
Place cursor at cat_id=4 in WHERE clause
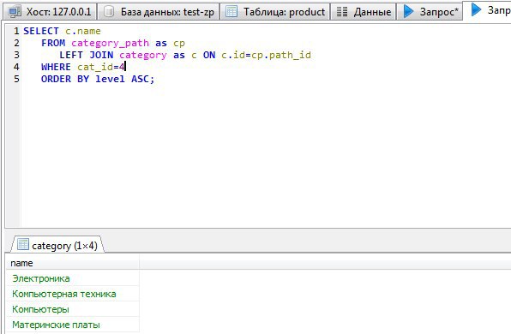(x=101, y=67)
